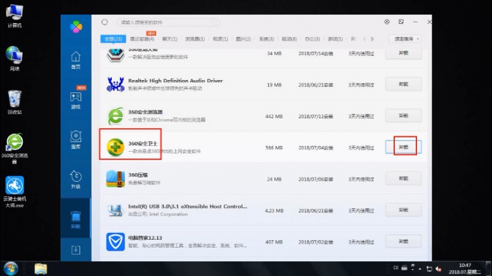Open File Explorer from the taskbar
The image size is (492, 276).
[x=41, y=269]
